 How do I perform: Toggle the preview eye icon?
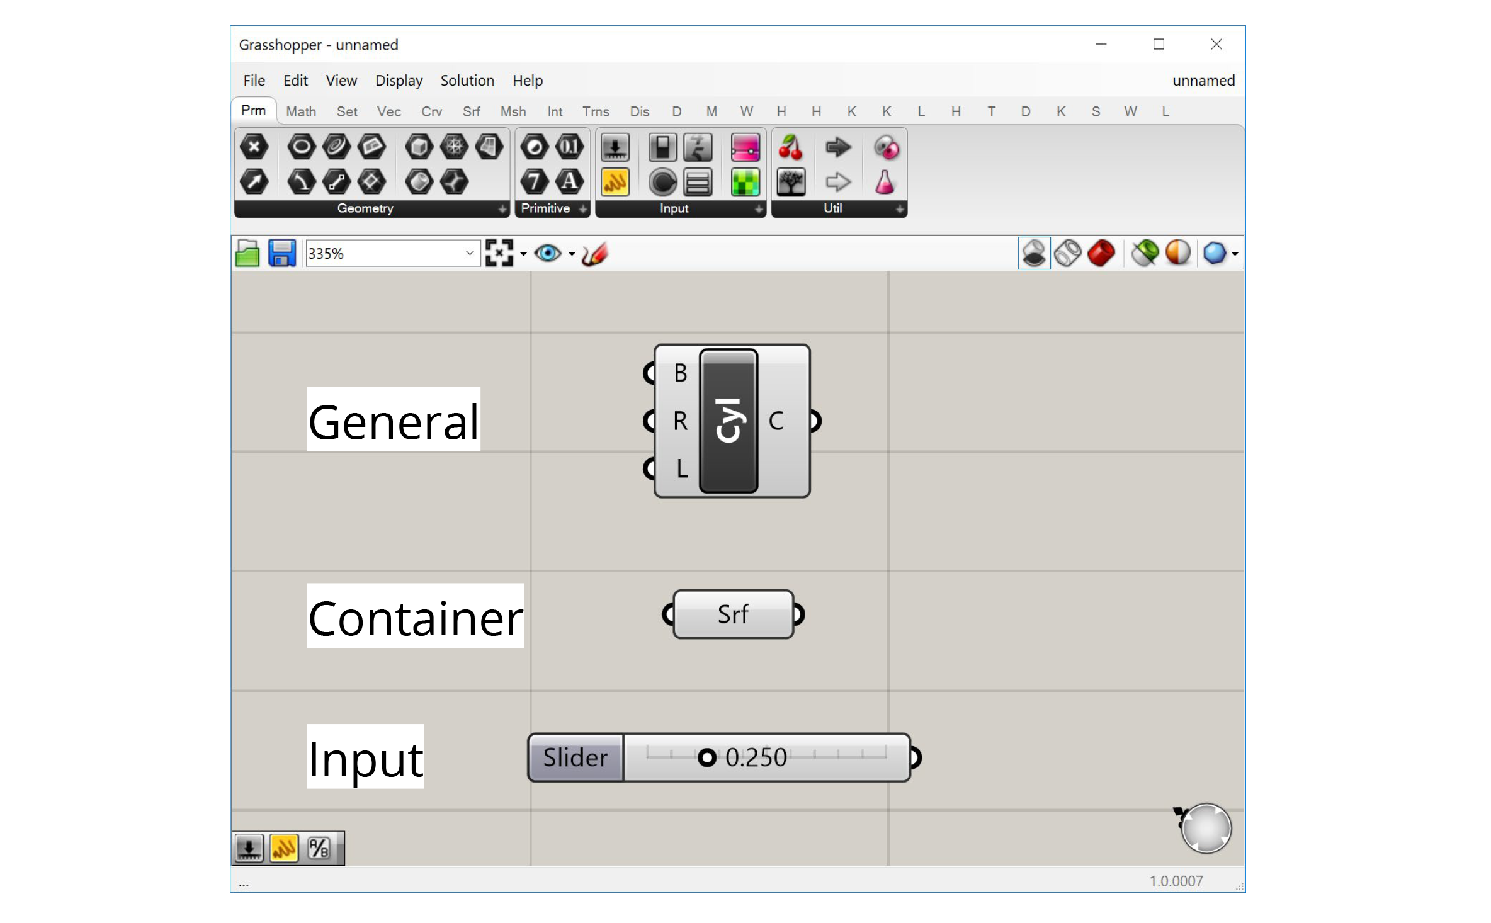tap(547, 254)
